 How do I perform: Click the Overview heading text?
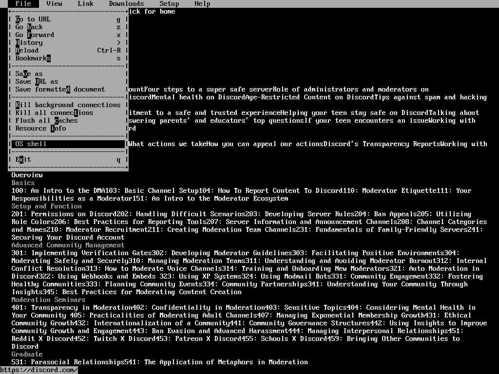point(27,175)
